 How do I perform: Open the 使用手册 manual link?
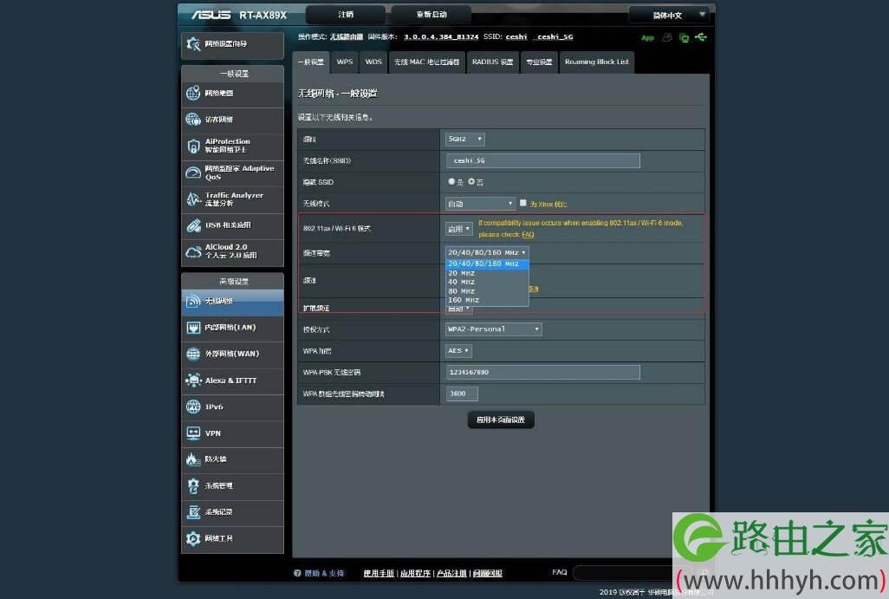click(379, 574)
